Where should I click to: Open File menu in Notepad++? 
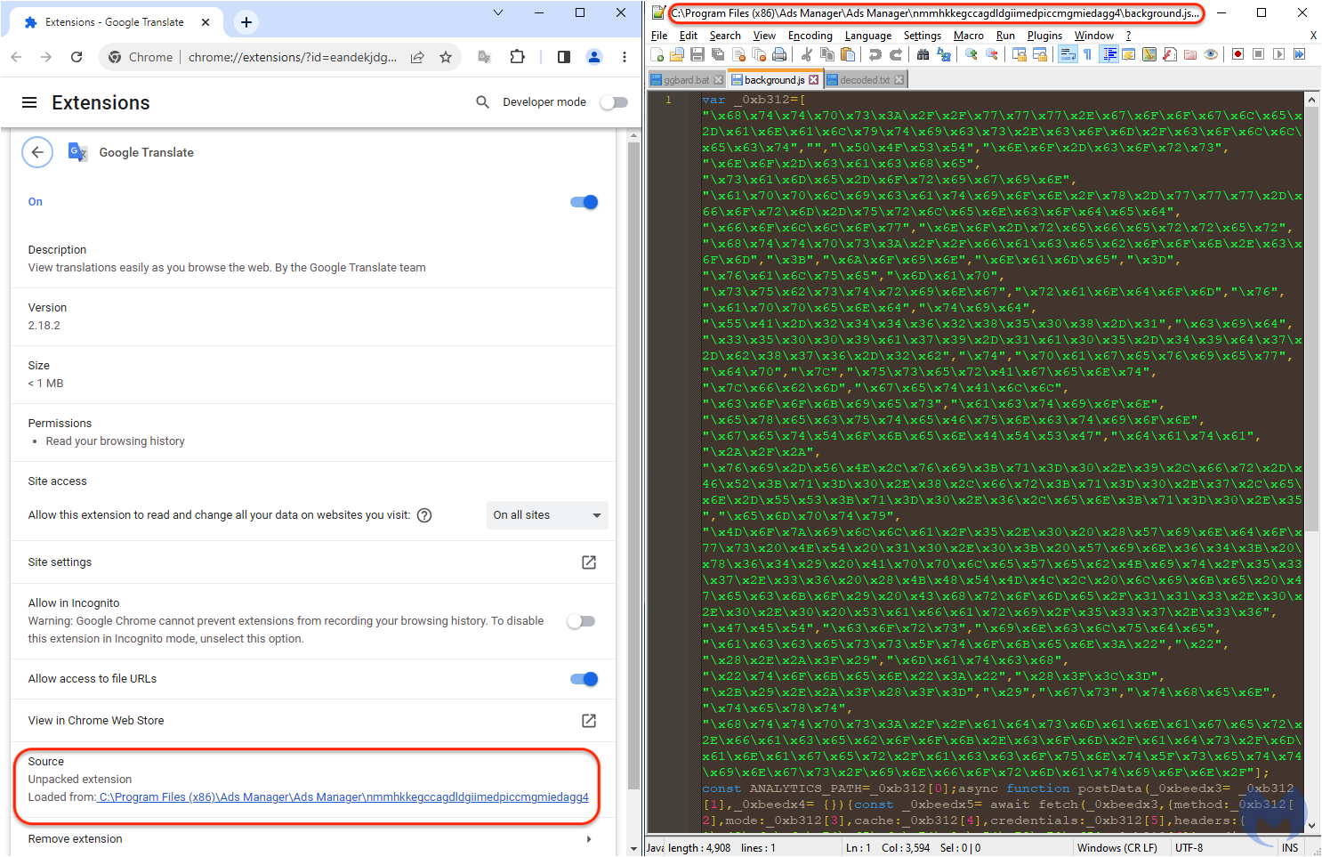(x=659, y=36)
